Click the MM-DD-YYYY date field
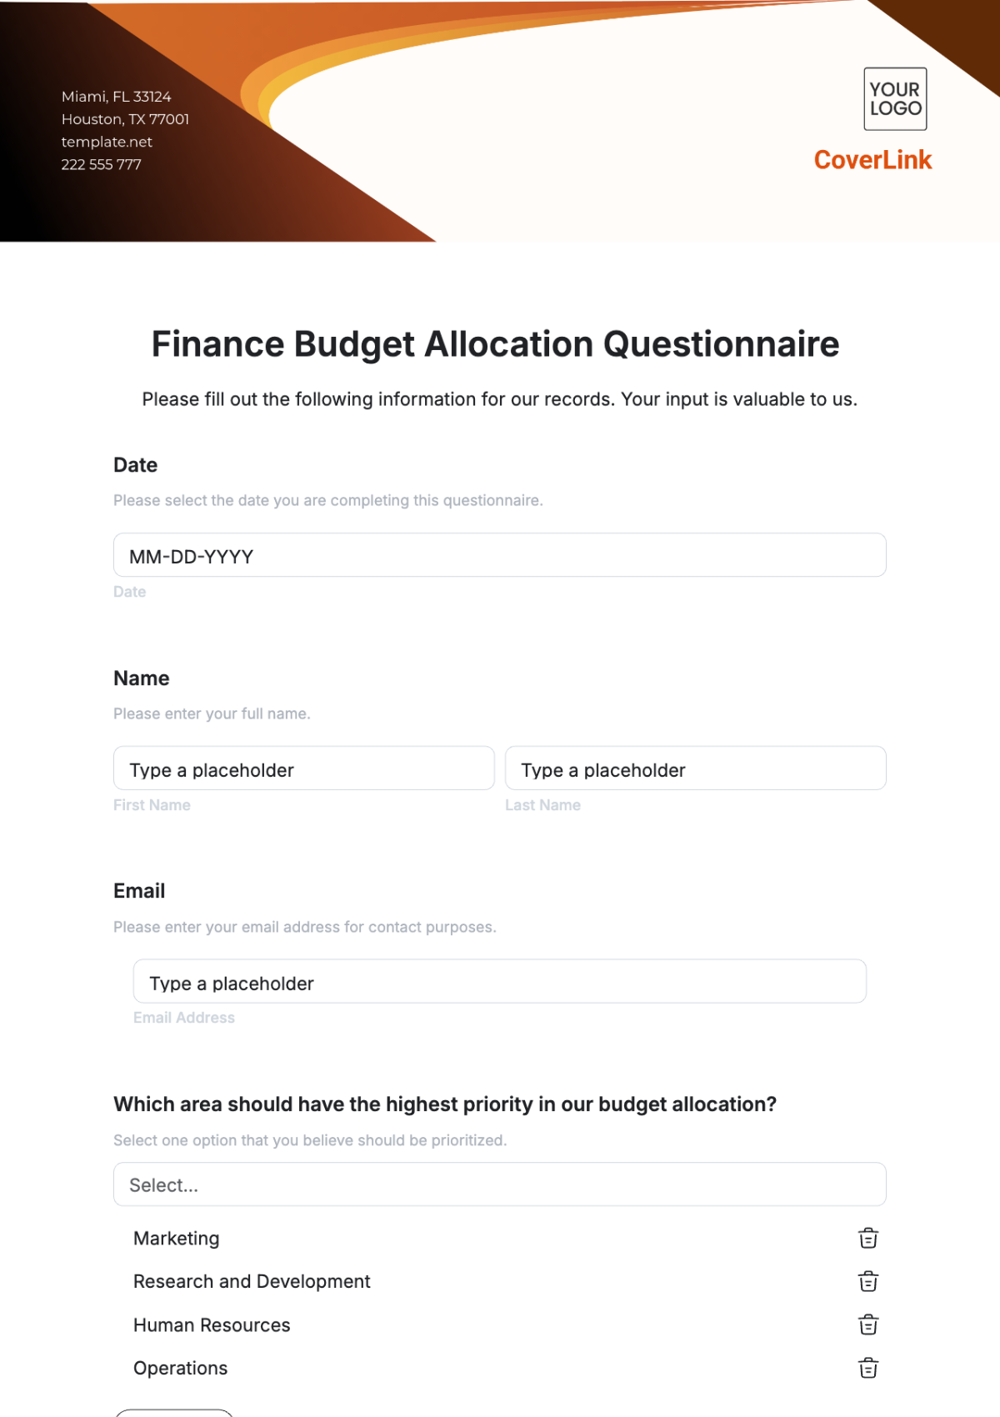This screenshot has width=1000, height=1417. coord(500,554)
